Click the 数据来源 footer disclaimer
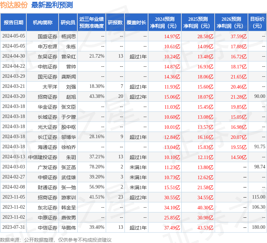 point(56,240)
